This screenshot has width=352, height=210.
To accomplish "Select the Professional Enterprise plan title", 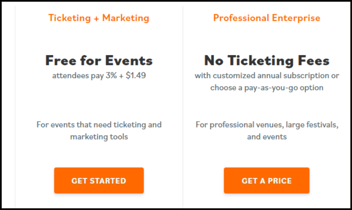I will pyautogui.click(x=267, y=18).
